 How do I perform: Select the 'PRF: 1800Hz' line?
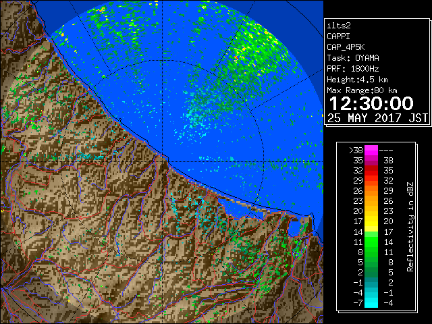[x=353, y=69]
